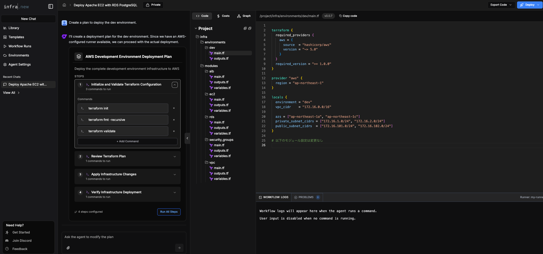Collapse the modules folder

(209, 66)
